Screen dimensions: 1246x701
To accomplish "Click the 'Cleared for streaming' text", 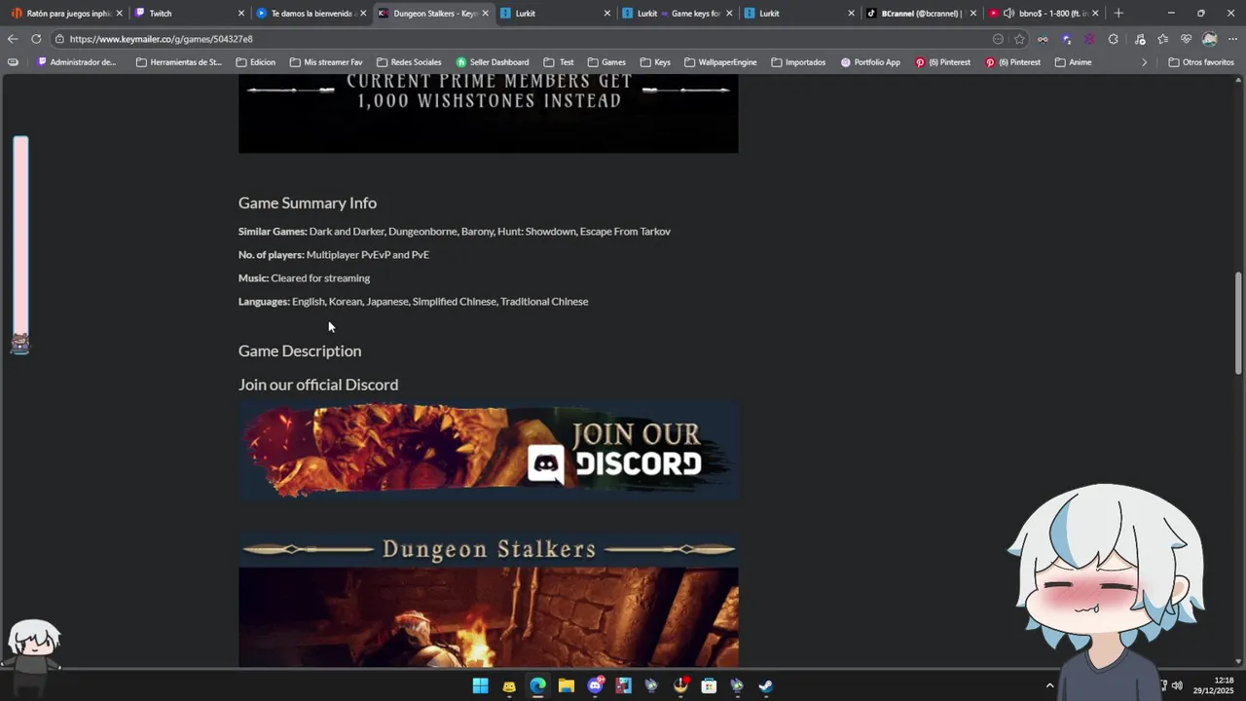I will point(320,277).
